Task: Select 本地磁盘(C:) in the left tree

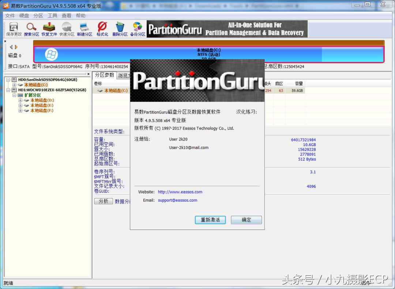Action: 36,85
